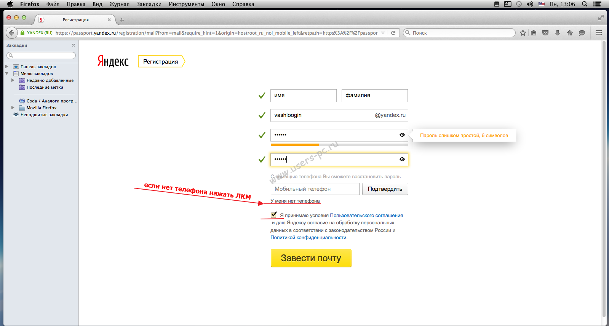Click the имя input field
Screen dimensions: 609x326
(x=304, y=96)
